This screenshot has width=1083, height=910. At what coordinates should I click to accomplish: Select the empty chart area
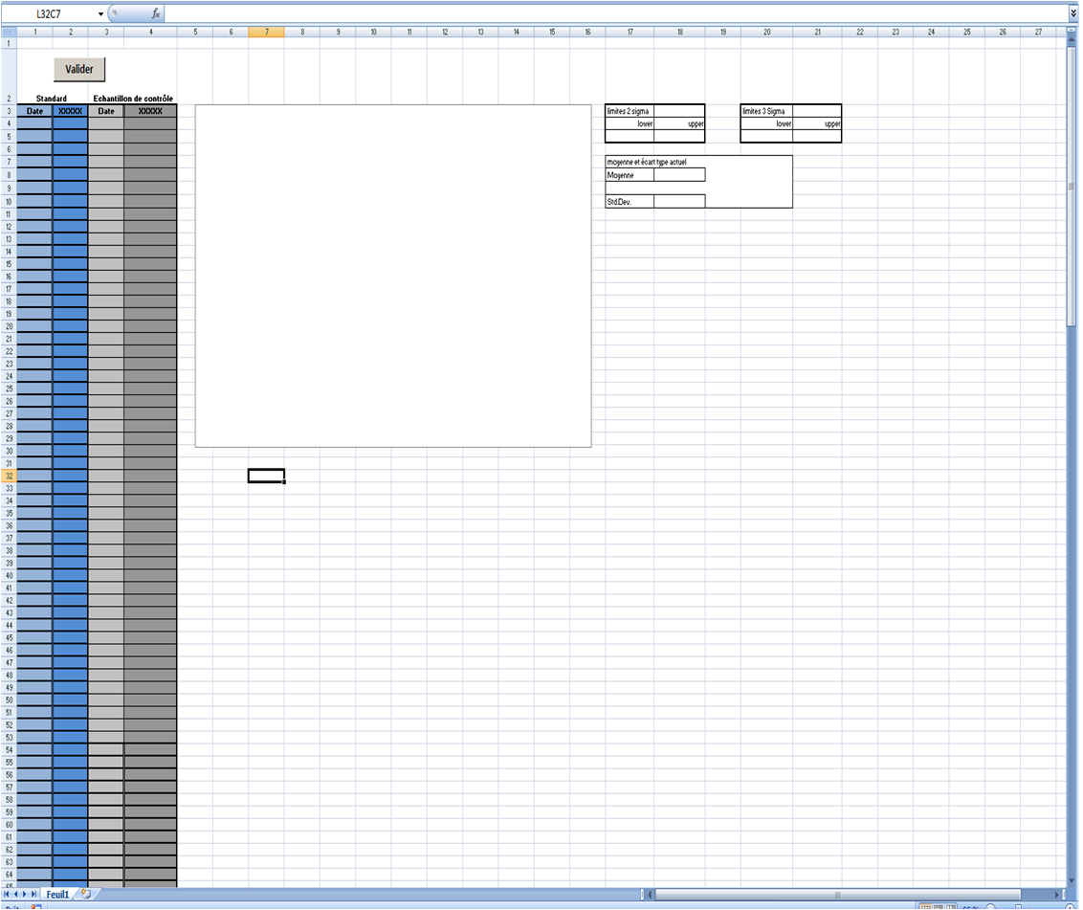coord(392,276)
